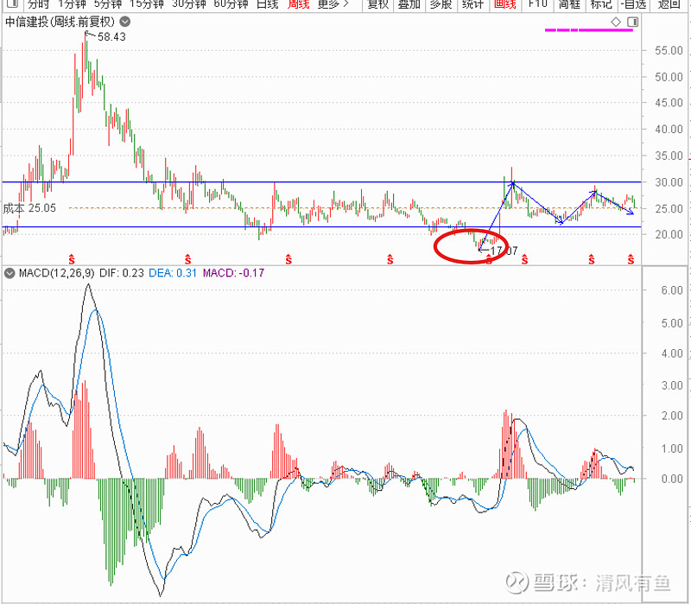This screenshot has width=691, height=604.
Task: Select the 5分钟 period tab
Action: [x=108, y=4]
